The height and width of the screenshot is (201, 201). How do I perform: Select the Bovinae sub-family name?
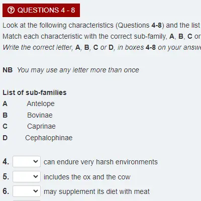(x=40, y=115)
